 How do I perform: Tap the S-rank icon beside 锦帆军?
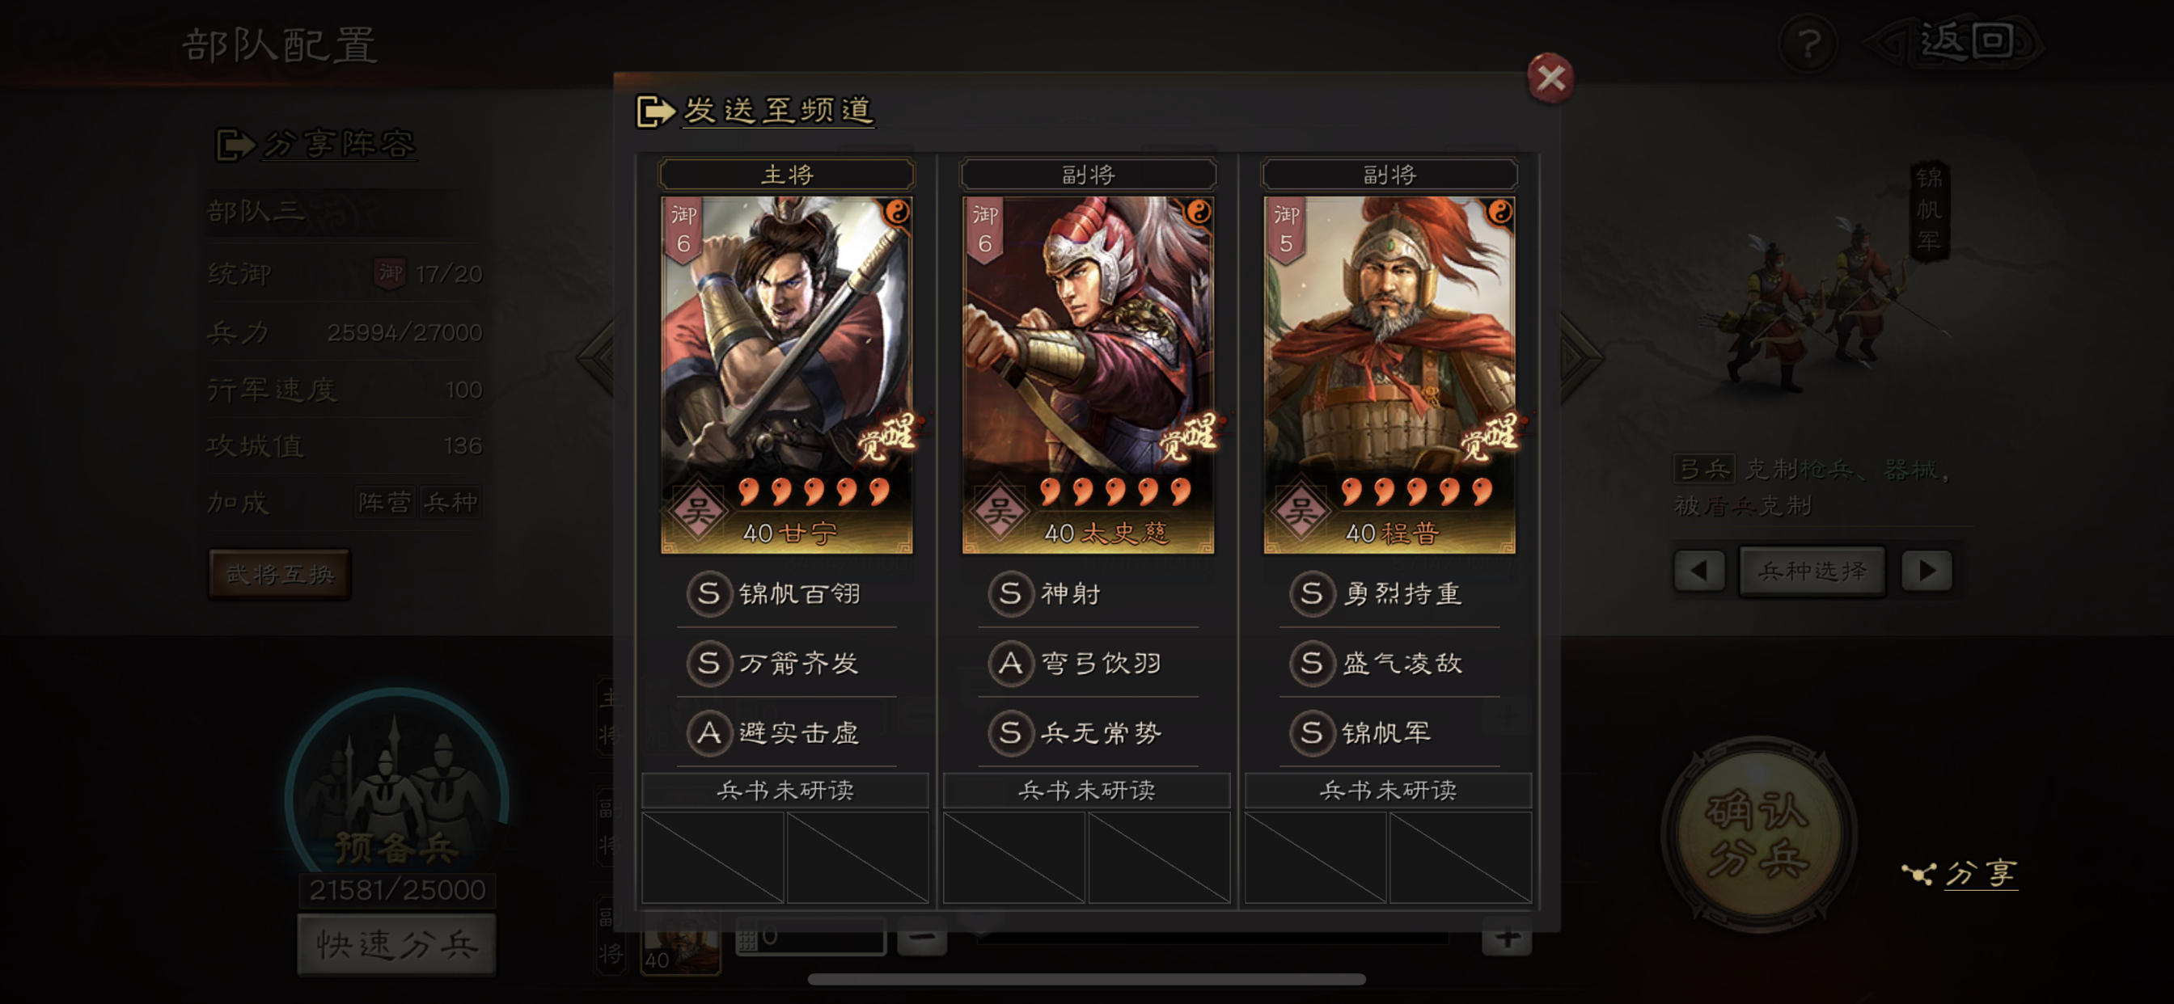[1311, 732]
